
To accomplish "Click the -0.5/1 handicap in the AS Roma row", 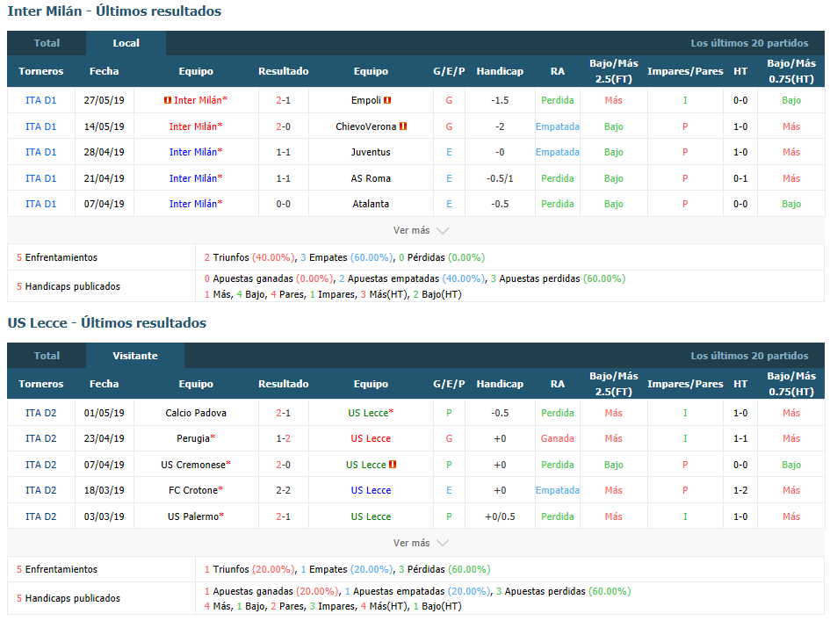I will point(500,178).
